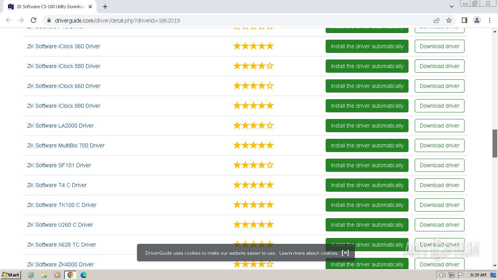
Task: Download driver for LA2000
Action: [440, 126]
